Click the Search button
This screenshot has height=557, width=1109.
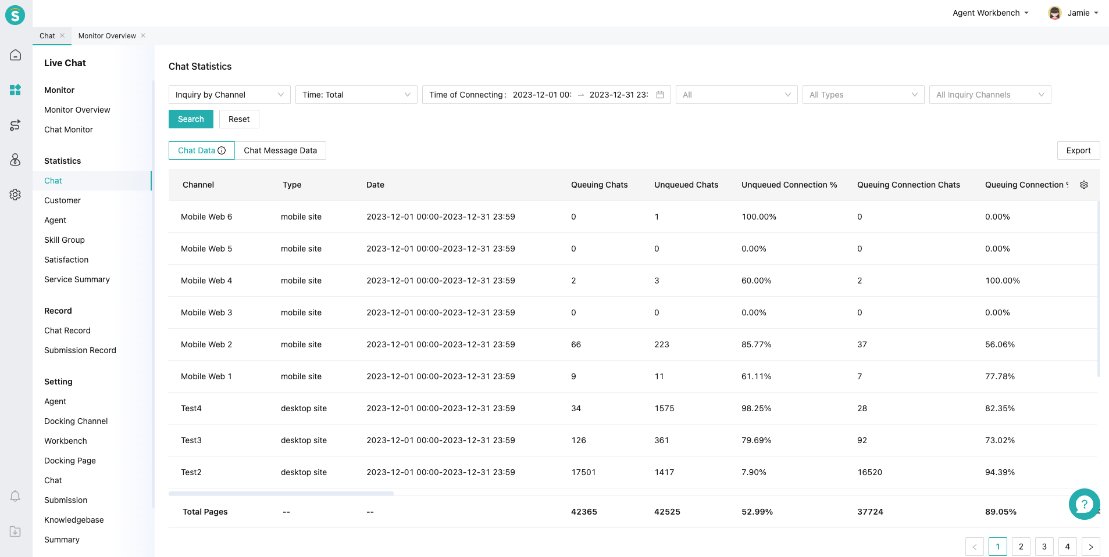click(191, 119)
